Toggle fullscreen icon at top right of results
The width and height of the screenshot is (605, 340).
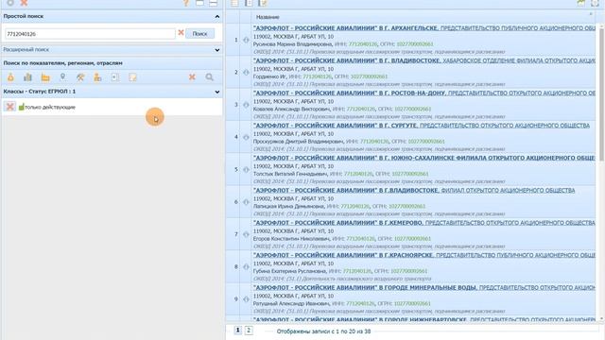pyautogui.click(x=595, y=3)
